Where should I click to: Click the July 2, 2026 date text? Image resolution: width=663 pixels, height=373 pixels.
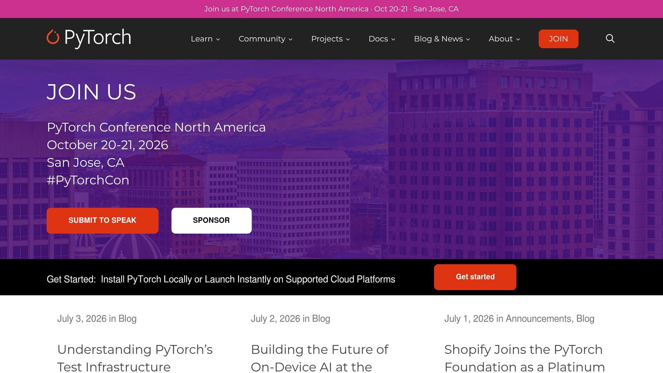pyautogui.click(x=275, y=319)
